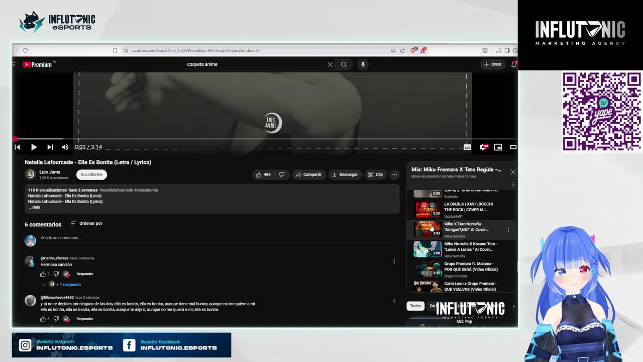This screenshot has height=362, width=643.
Task: Click the '6 comentarios' heading text
Action: 43,224
